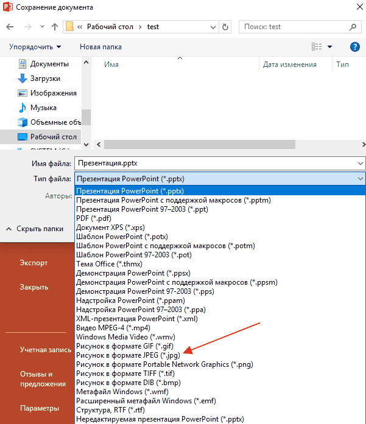Sort by the Дата изменения column header

tap(289, 64)
